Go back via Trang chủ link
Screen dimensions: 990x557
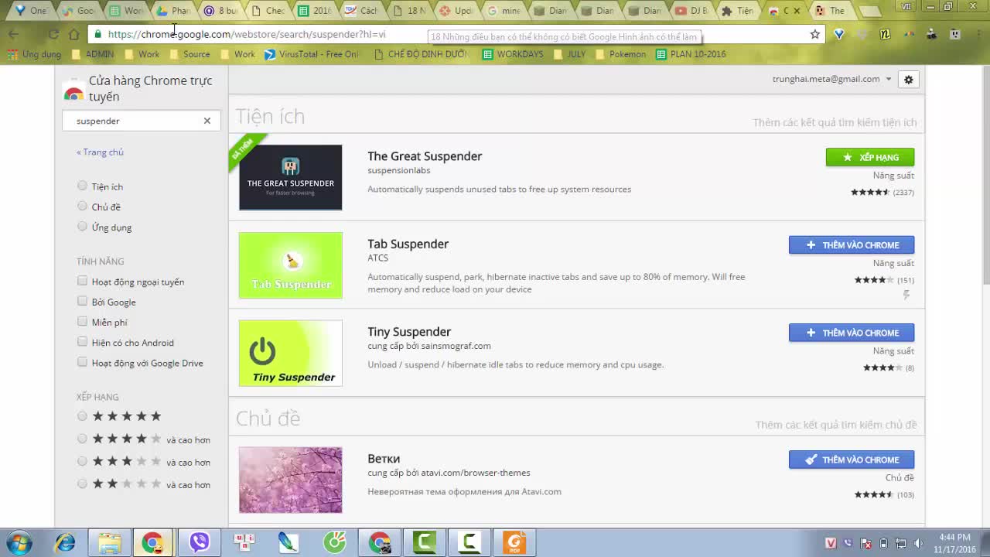[100, 152]
